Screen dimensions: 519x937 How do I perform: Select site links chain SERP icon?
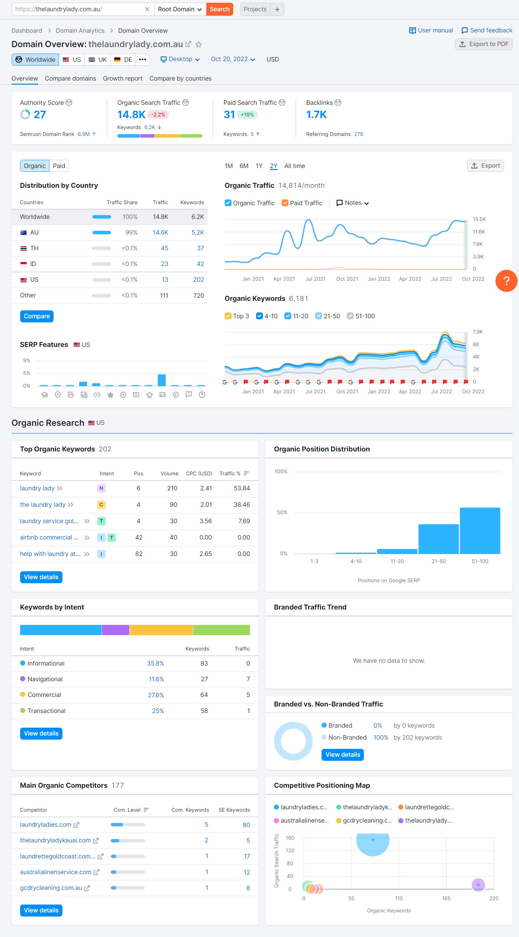pyautogui.click(x=97, y=395)
